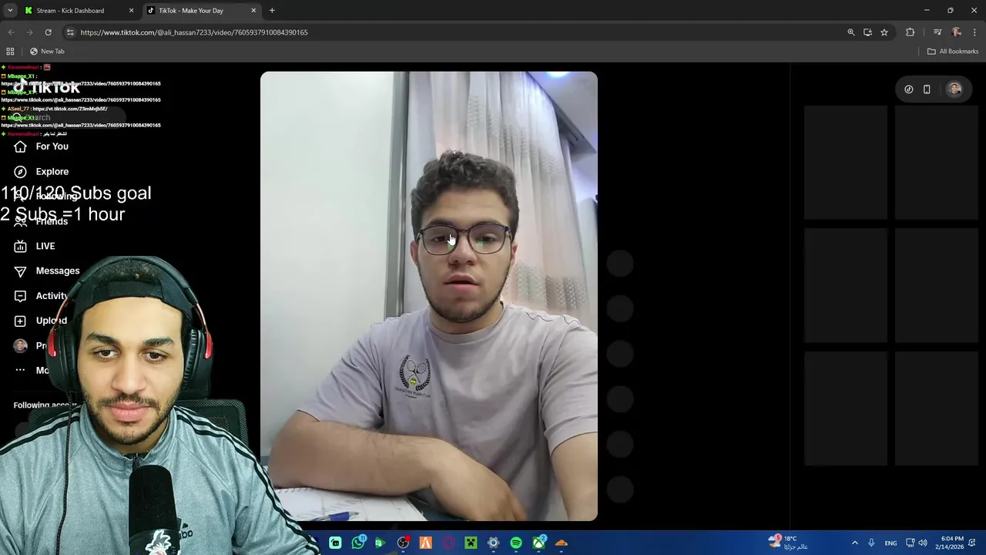986x555 pixels.
Task: Open Minecraft from the taskbar
Action: click(x=471, y=543)
